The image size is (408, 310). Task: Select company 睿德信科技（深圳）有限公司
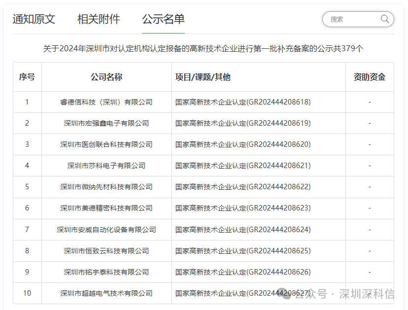106,102
